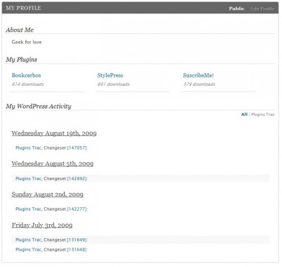Open changeset [147057] link
282x267 pixels.
pyautogui.click(x=77, y=148)
